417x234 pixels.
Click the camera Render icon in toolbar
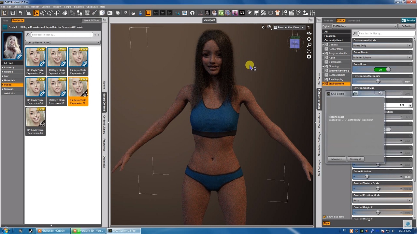point(110,13)
